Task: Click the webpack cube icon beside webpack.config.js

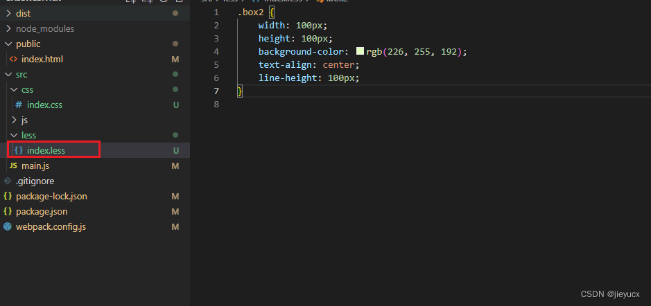Action: point(8,227)
